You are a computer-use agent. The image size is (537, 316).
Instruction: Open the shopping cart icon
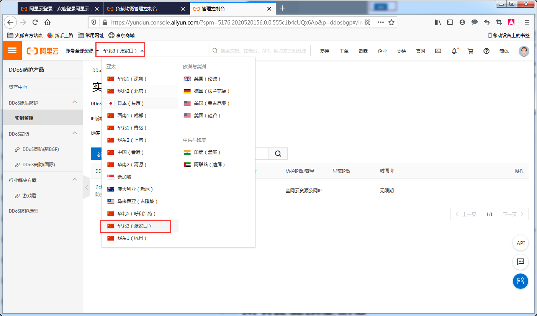(470, 51)
